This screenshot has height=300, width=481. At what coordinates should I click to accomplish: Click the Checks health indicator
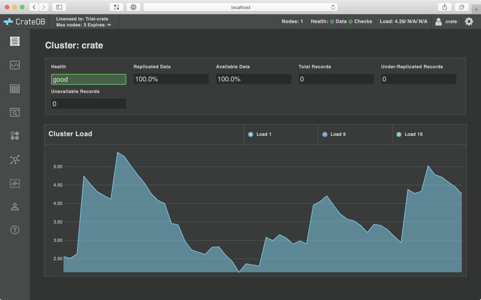coord(360,22)
